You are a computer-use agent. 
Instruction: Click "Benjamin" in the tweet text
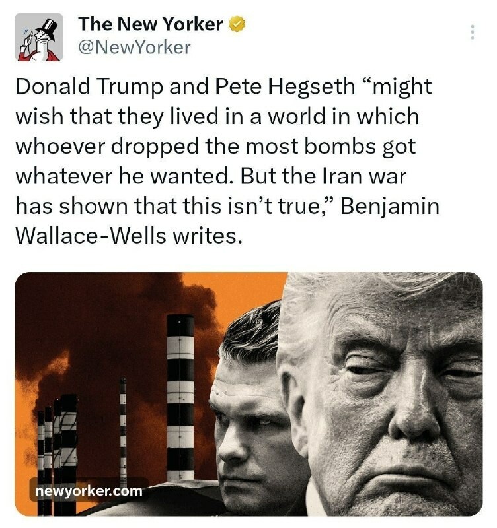(390, 206)
